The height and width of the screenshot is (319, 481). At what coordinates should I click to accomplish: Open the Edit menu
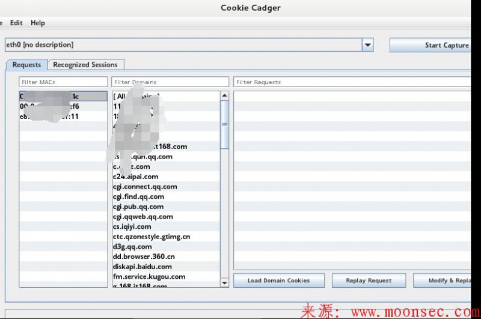coord(16,23)
